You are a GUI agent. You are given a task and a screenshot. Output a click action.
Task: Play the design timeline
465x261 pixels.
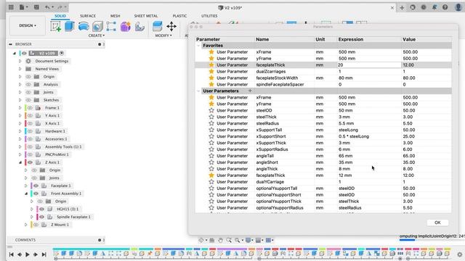[28, 254]
